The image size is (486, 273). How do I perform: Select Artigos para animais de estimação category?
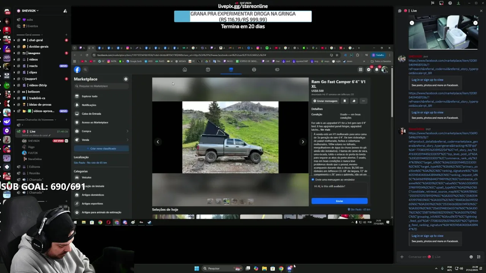[x=101, y=212]
